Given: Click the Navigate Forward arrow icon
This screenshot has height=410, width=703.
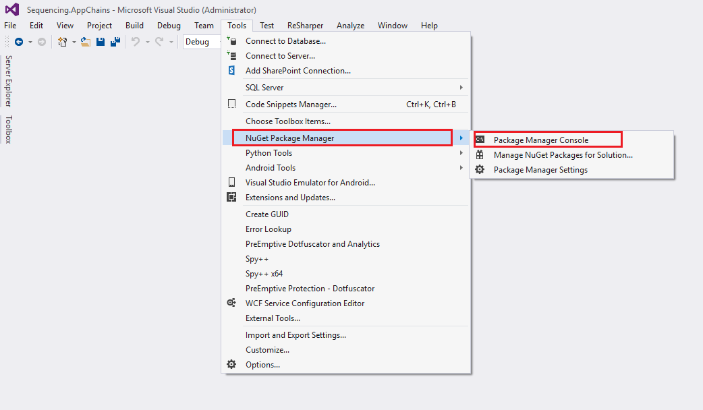Looking at the screenshot, I should pos(42,42).
